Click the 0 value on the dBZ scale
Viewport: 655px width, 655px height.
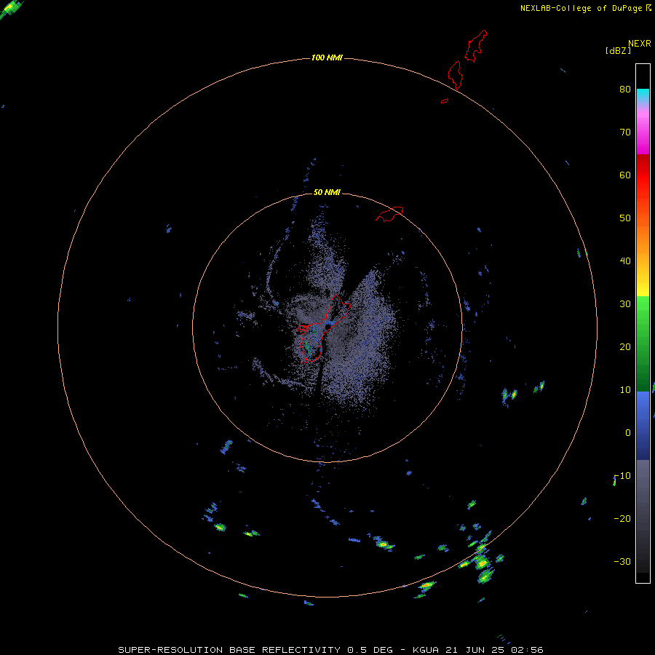pos(628,433)
